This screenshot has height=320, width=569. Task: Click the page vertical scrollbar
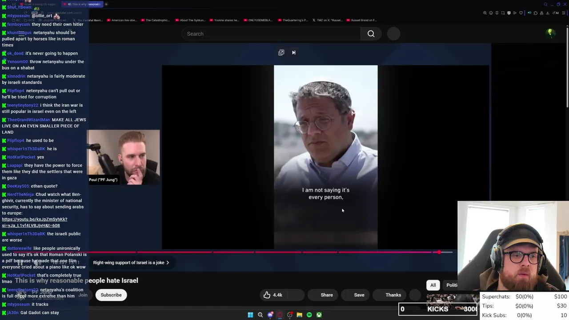[x=567, y=67]
